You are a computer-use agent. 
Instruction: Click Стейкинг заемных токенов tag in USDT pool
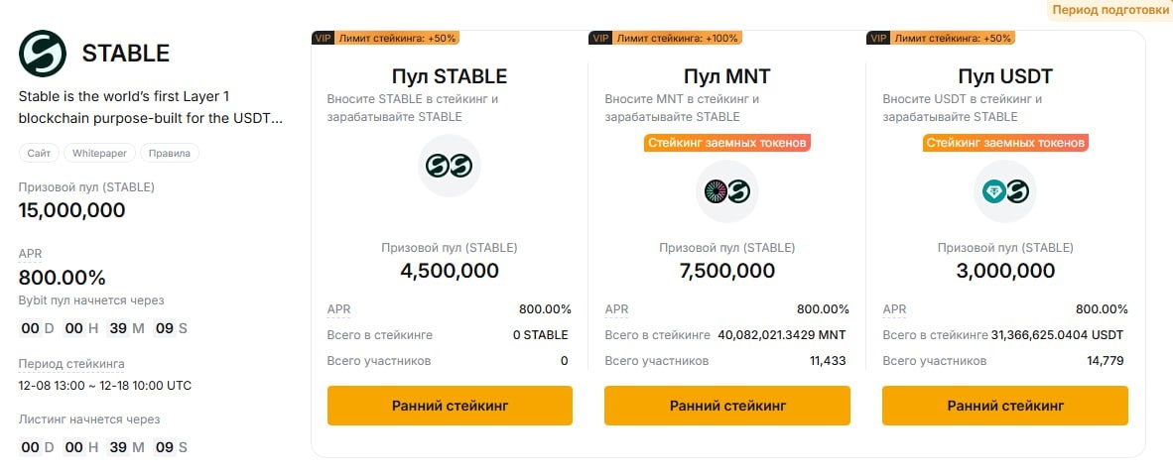1005,143
